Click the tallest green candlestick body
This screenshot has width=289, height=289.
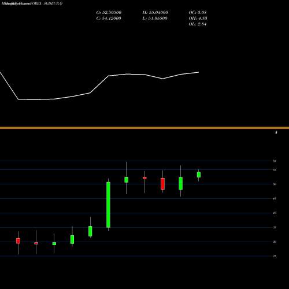(108, 205)
